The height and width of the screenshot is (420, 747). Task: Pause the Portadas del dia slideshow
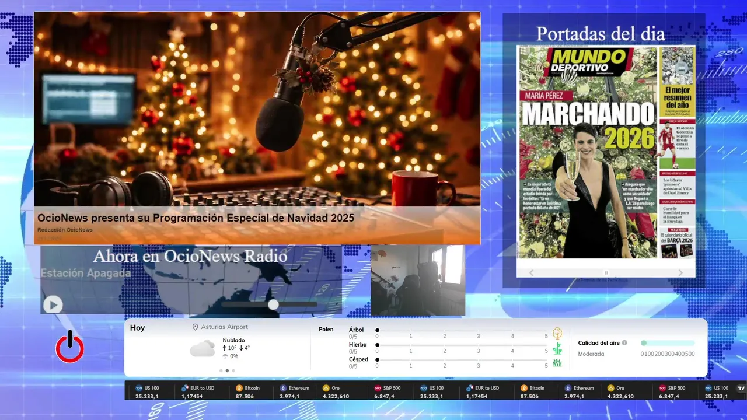click(x=606, y=272)
